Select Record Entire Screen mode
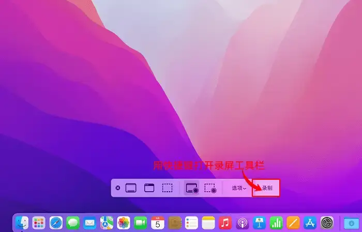This screenshot has width=362, height=232. 192,188
